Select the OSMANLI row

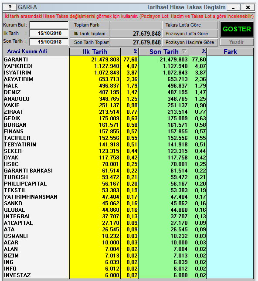pyautogui.click(x=129, y=236)
